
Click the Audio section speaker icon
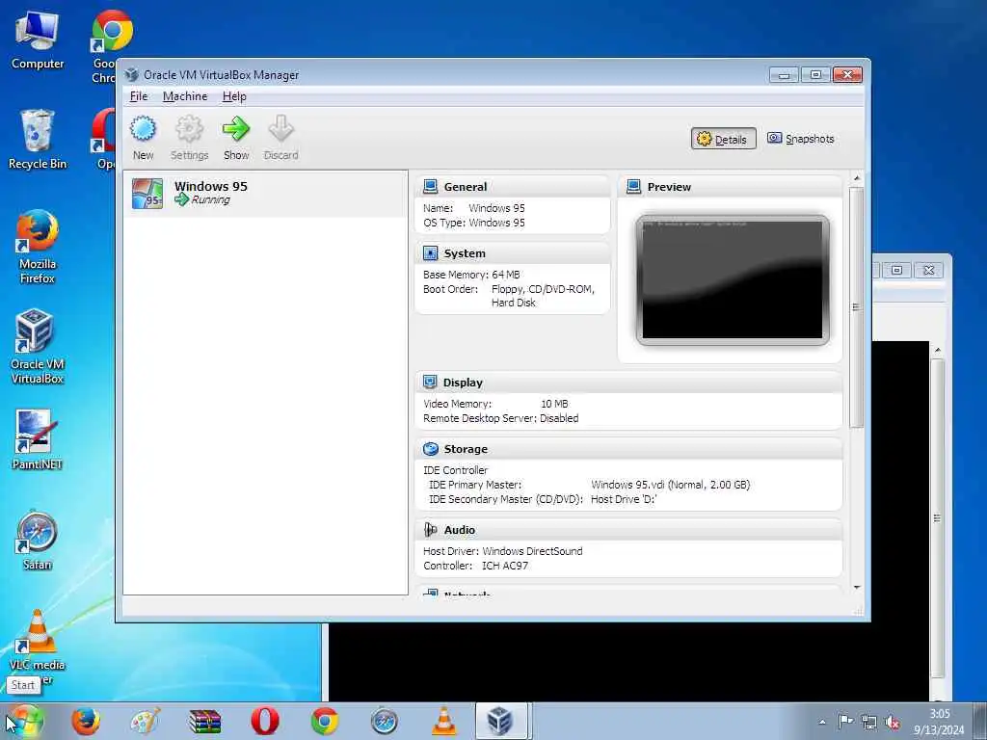(x=431, y=530)
